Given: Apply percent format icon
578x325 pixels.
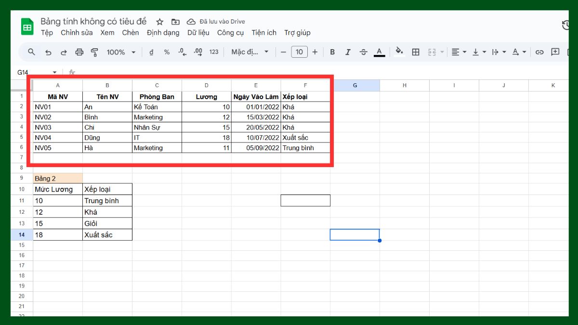Looking at the screenshot, I should 167,52.
